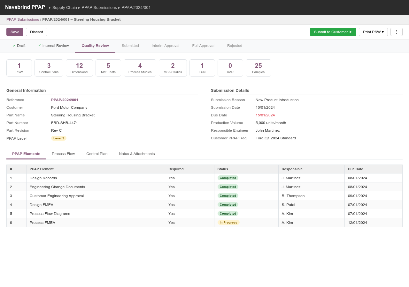Open the three-dot more actions menu
The height and width of the screenshot is (287, 409).
point(396,32)
